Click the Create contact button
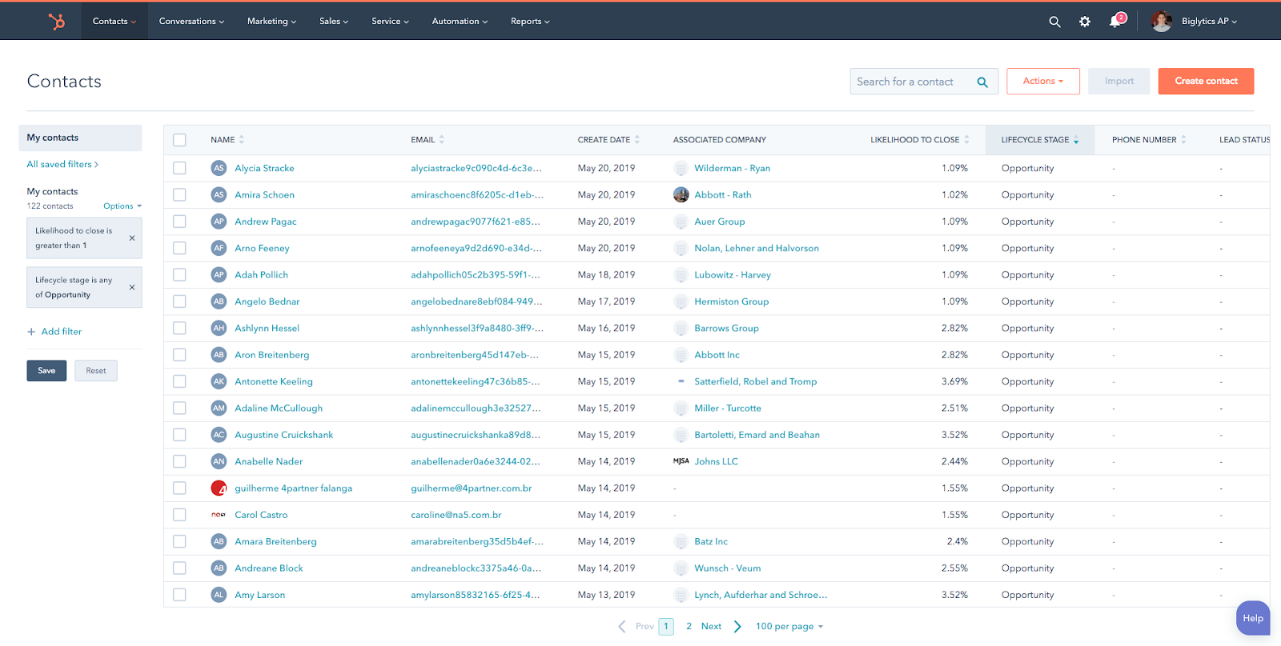 pos(1206,82)
